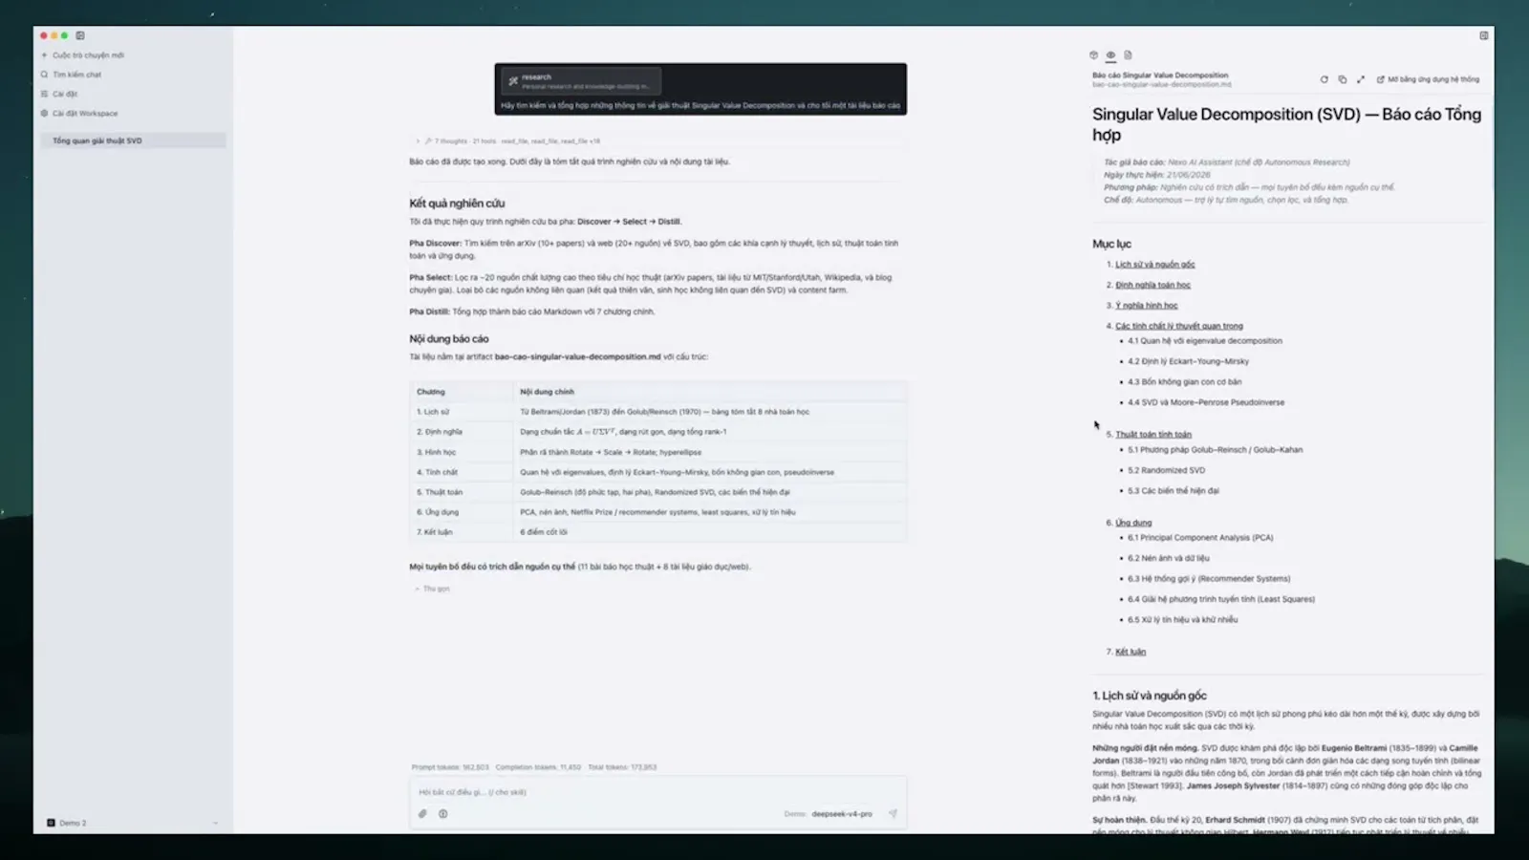
Task: Click the circular info icon beside paperclip
Action: 443,814
